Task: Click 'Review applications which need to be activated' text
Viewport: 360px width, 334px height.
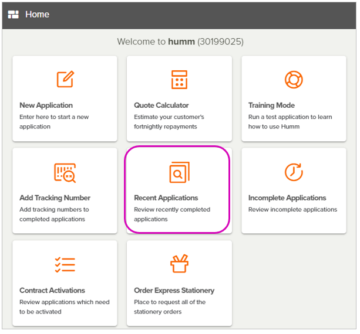Action: [x=65, y=306]
